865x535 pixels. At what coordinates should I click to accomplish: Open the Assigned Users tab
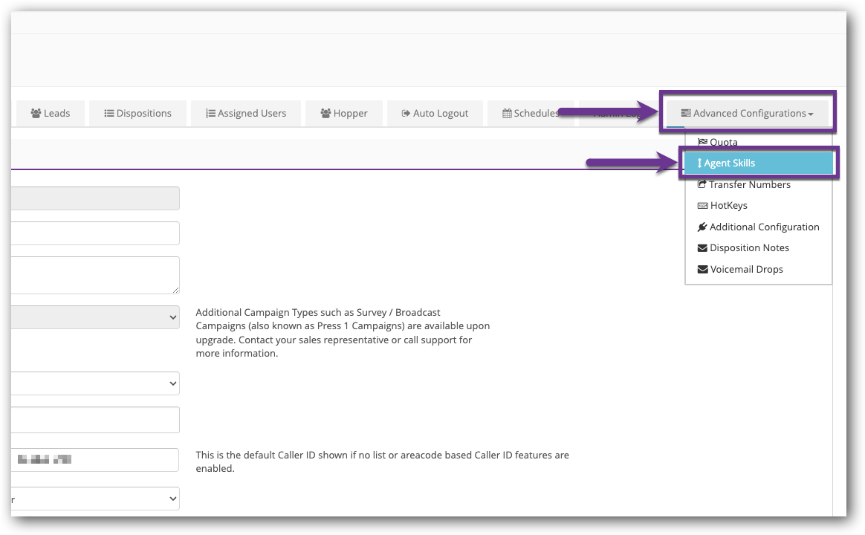tap(245, 113)
